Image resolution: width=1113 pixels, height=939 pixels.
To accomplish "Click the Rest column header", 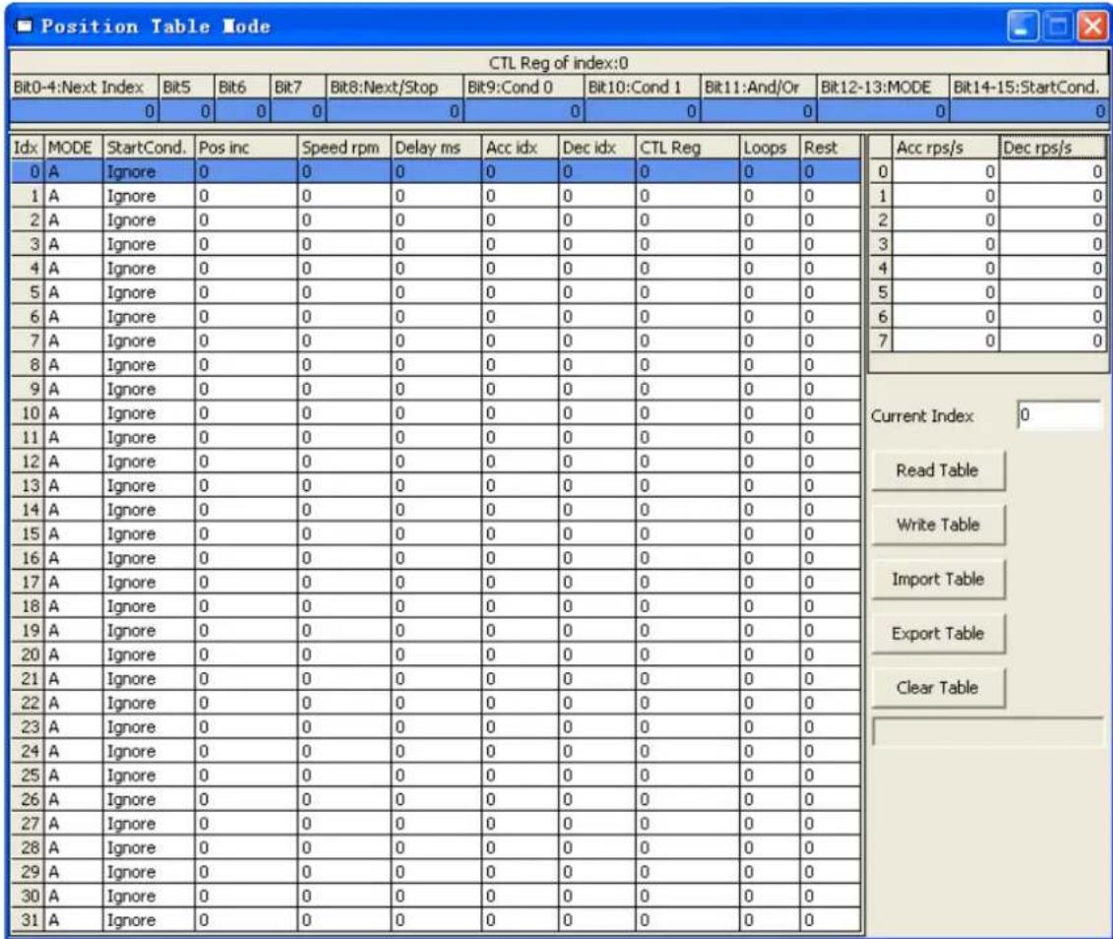I will click(831, 148).
